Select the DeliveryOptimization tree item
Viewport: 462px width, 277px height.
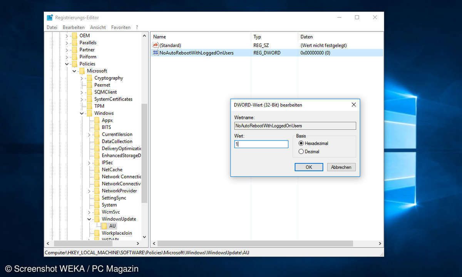click(x=121, y=149)
